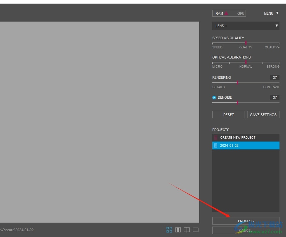Click the Rendering slider handle
Image resolution: width=286 pixels, height=237 pixels.
click(x=237, y=83)
